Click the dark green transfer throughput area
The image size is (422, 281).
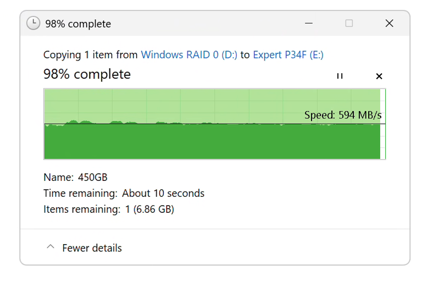[212, 142]
